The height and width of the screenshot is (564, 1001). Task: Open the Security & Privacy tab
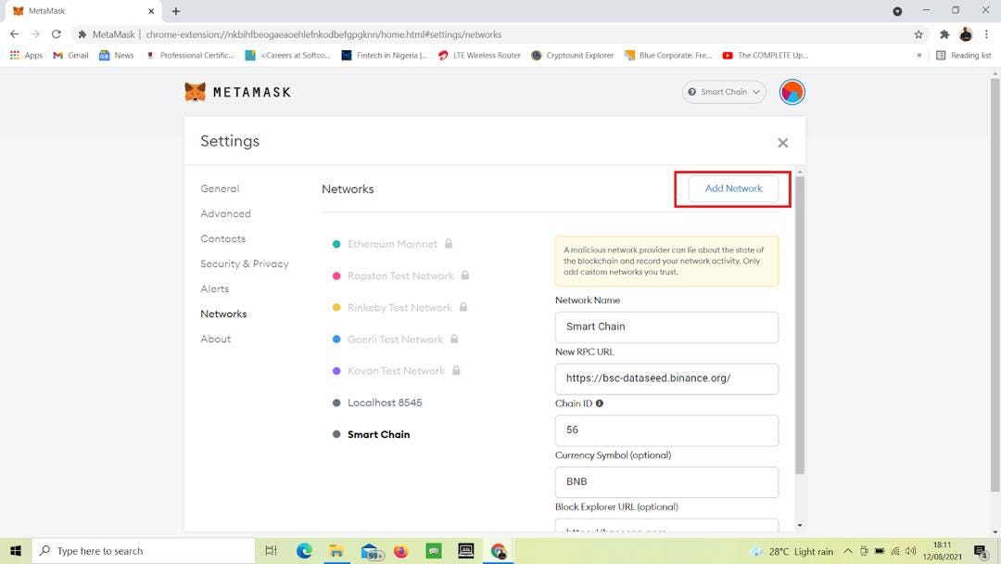click(245, 263)
